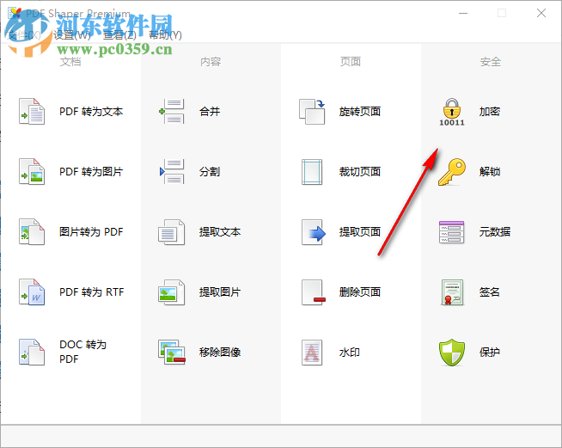Click the PDF 转为文本 document icon
Image resolution: width=562 pixels, height=448 pixels.
32,112
